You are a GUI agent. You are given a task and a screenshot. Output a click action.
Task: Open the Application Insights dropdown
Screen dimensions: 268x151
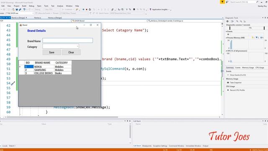[x=169, y=10]
